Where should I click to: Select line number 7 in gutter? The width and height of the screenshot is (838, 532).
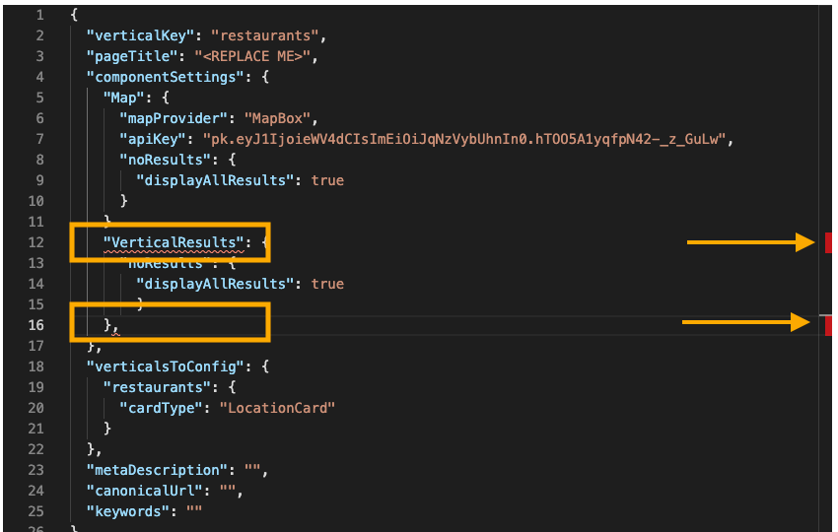(x=39, y=140)
